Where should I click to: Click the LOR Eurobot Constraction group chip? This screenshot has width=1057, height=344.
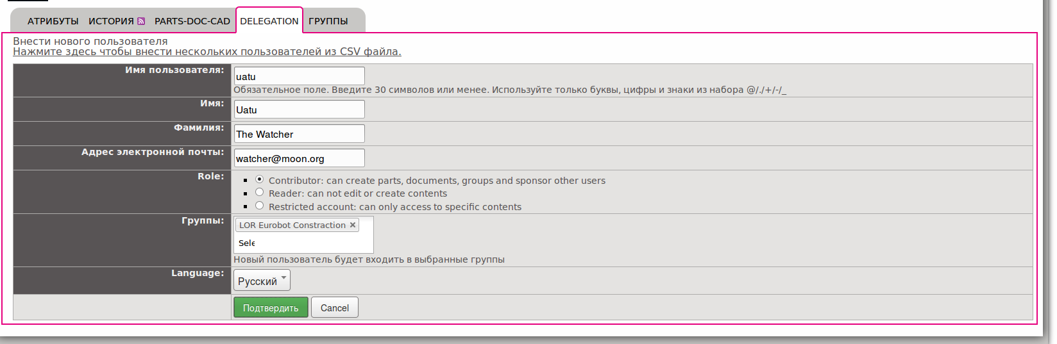coord(292,225)
